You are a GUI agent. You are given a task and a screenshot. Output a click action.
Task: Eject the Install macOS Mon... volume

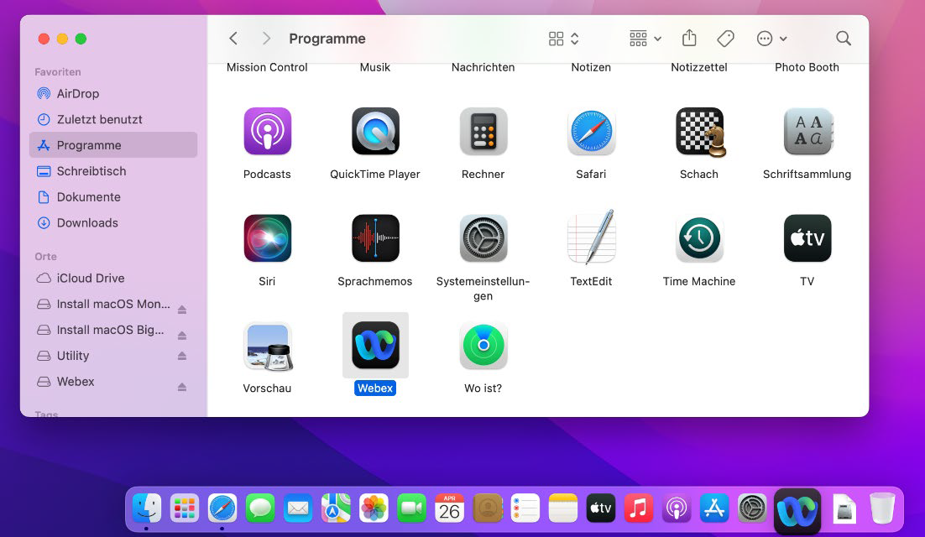(182, 310)
